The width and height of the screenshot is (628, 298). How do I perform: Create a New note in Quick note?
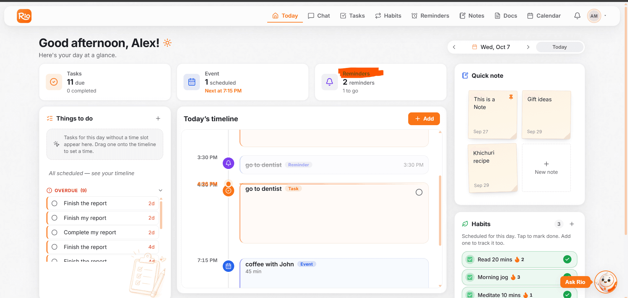pyautogui.click(x=546, y=168)
